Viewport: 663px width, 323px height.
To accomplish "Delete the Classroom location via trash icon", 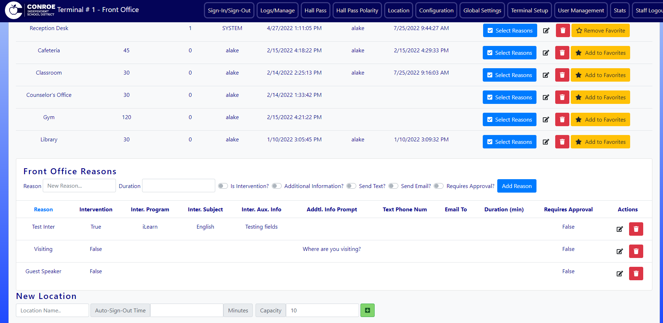I will click(x=562, y=75).
